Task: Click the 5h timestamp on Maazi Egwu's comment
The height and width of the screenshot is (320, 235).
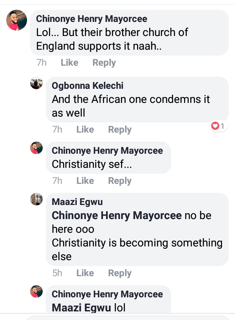Action: click(57, 273)
